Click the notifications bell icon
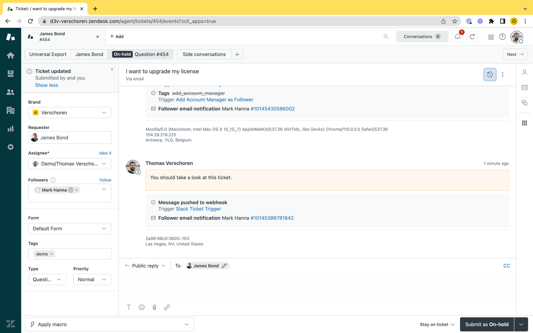The height and width of the screenshot is (333, 533). point(458,36)
